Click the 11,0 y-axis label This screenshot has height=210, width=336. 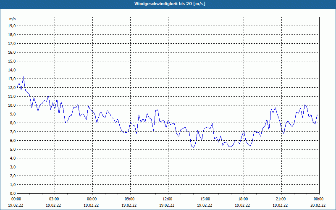12,97
